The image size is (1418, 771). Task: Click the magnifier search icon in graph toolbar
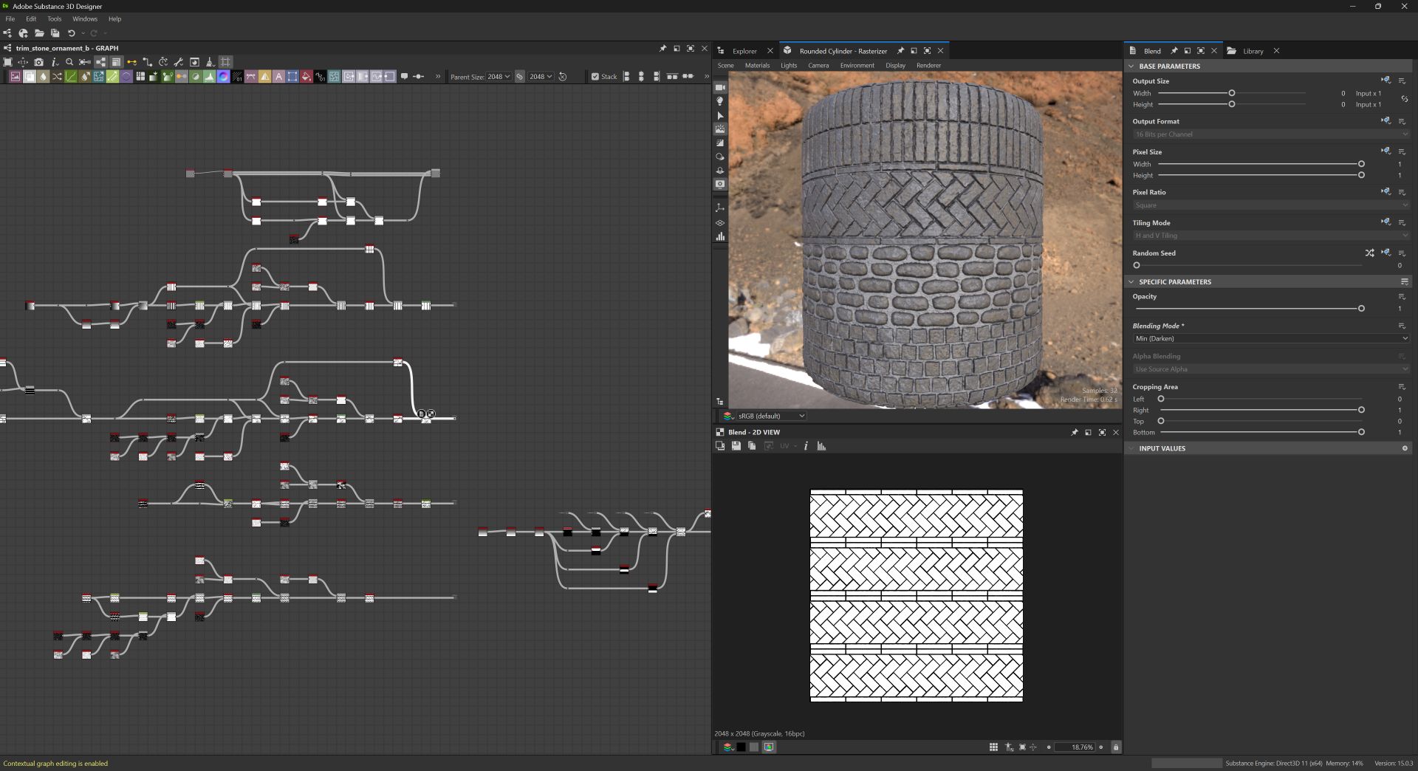[x=69, y=62]
